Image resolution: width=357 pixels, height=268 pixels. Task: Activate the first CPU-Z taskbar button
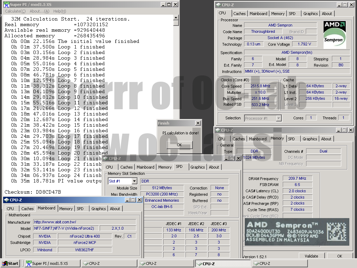pyautogui.click(x=109, y=263)
